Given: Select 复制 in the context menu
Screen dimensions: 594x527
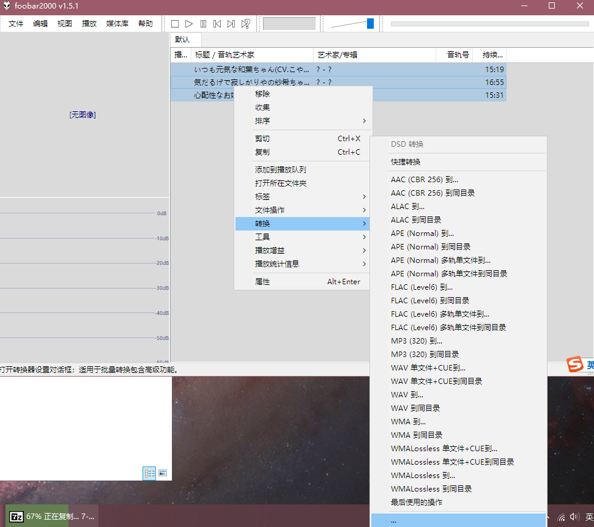Looking at the screenshot, I should pos(302,152).
